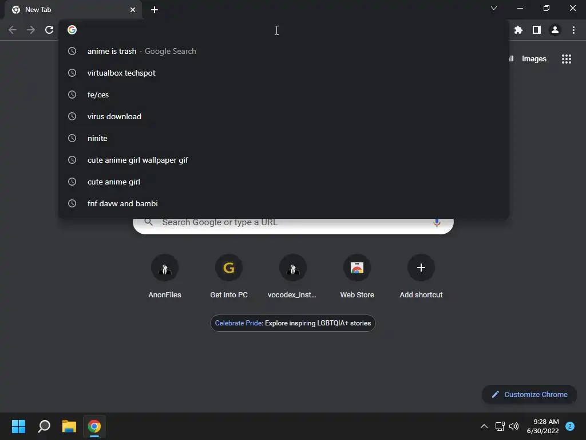Image resolution: width=586 pixels, height=440 pixels.
Task: Start voice search with the microphone
Action: click(x=437, y=223)
